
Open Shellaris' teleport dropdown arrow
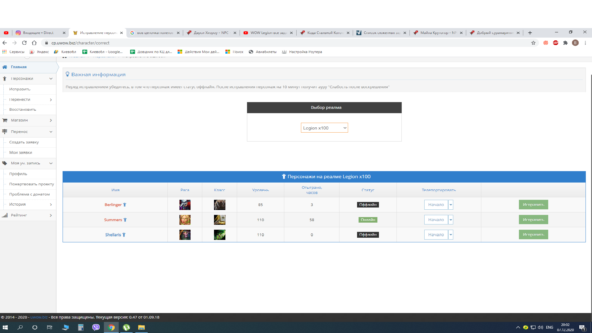[x=451, y=235]
